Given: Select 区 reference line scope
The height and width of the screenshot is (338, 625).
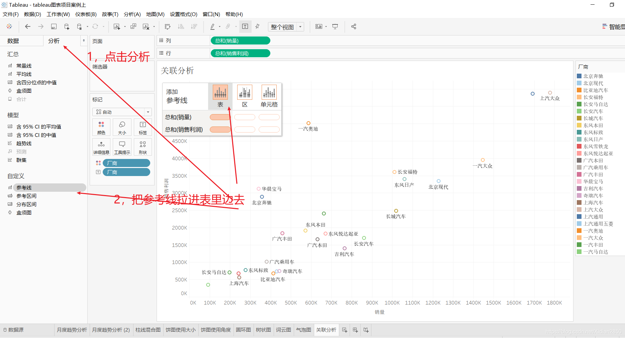Looking at the screenshot, I should [245, 96].
